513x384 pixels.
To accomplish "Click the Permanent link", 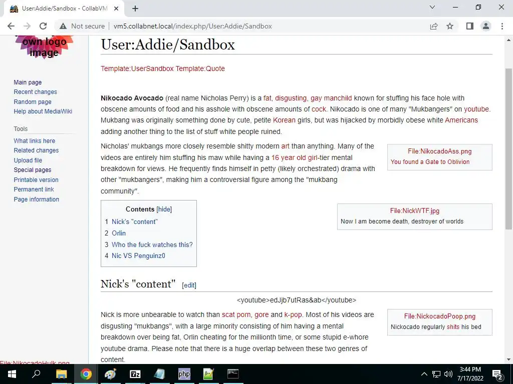I will point(34,189).
